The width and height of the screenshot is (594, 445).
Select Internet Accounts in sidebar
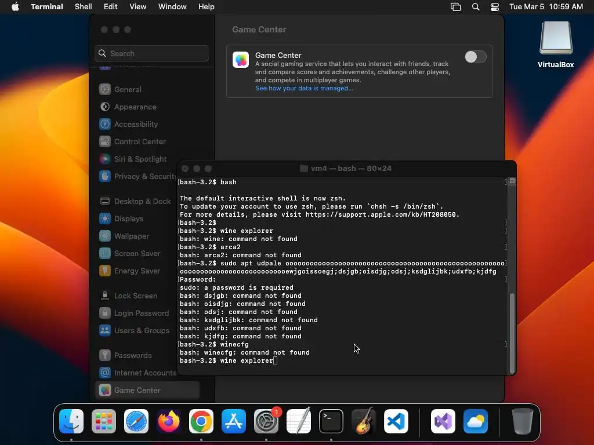click(x=136, y=373)
